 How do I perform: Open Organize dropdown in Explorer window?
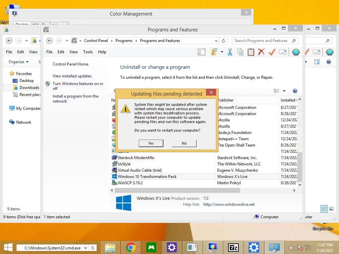[19, 62]
